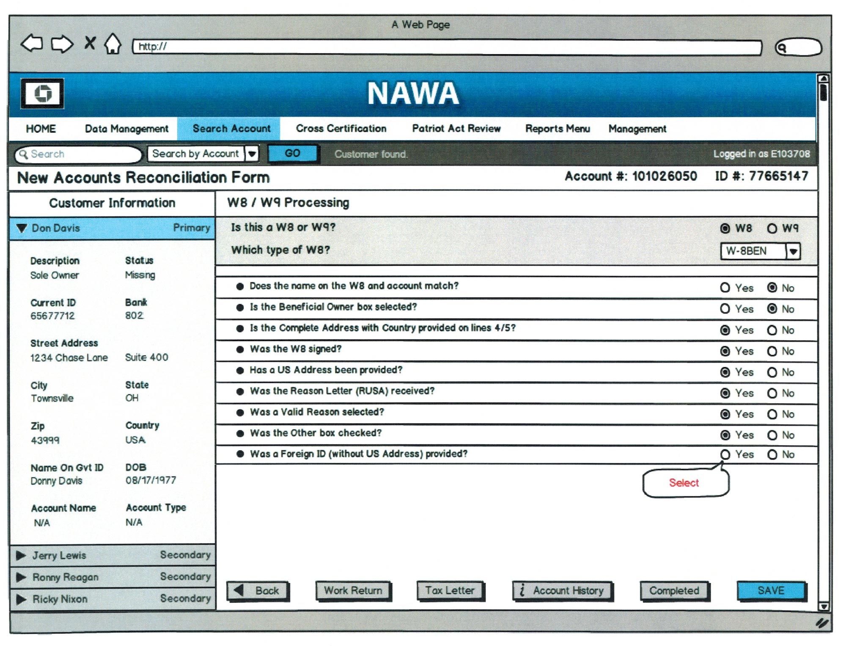Click into the Search input field
The height and width of the screenshot is (650, 846).
tap(78, 154)
